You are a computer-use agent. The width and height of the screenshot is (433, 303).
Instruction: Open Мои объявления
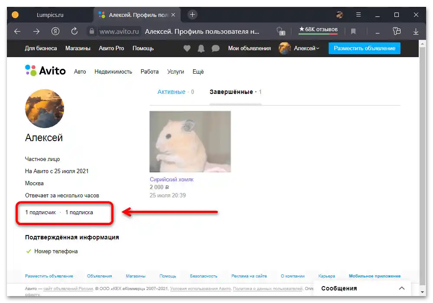249,48
